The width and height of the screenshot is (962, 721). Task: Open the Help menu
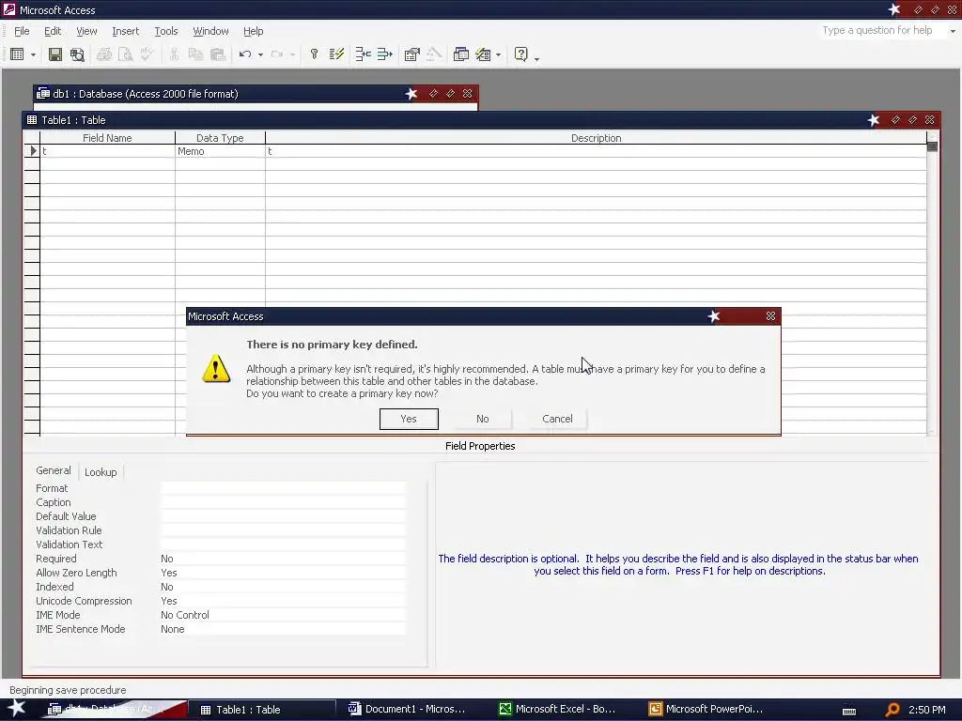click(x=253, y=31)
